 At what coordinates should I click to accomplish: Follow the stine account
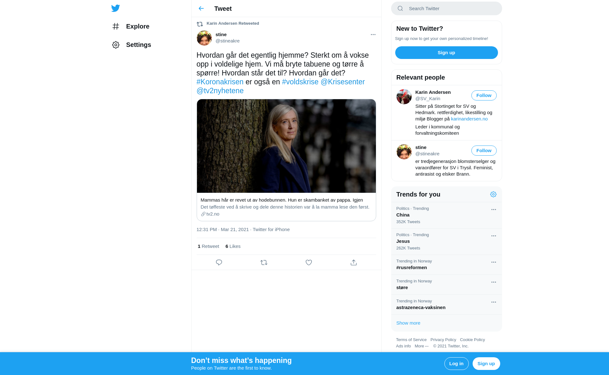coord(484,151)
